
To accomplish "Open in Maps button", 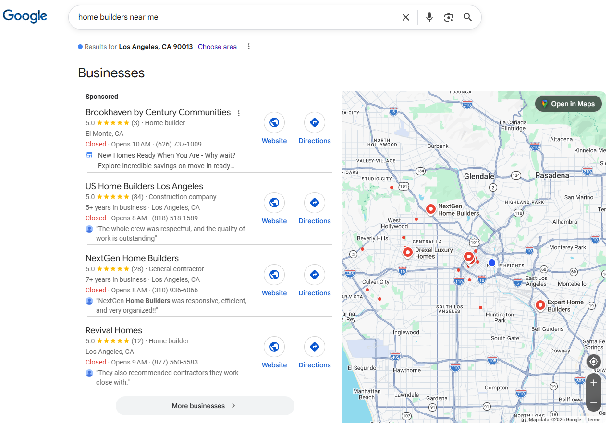I will [568, 104].
